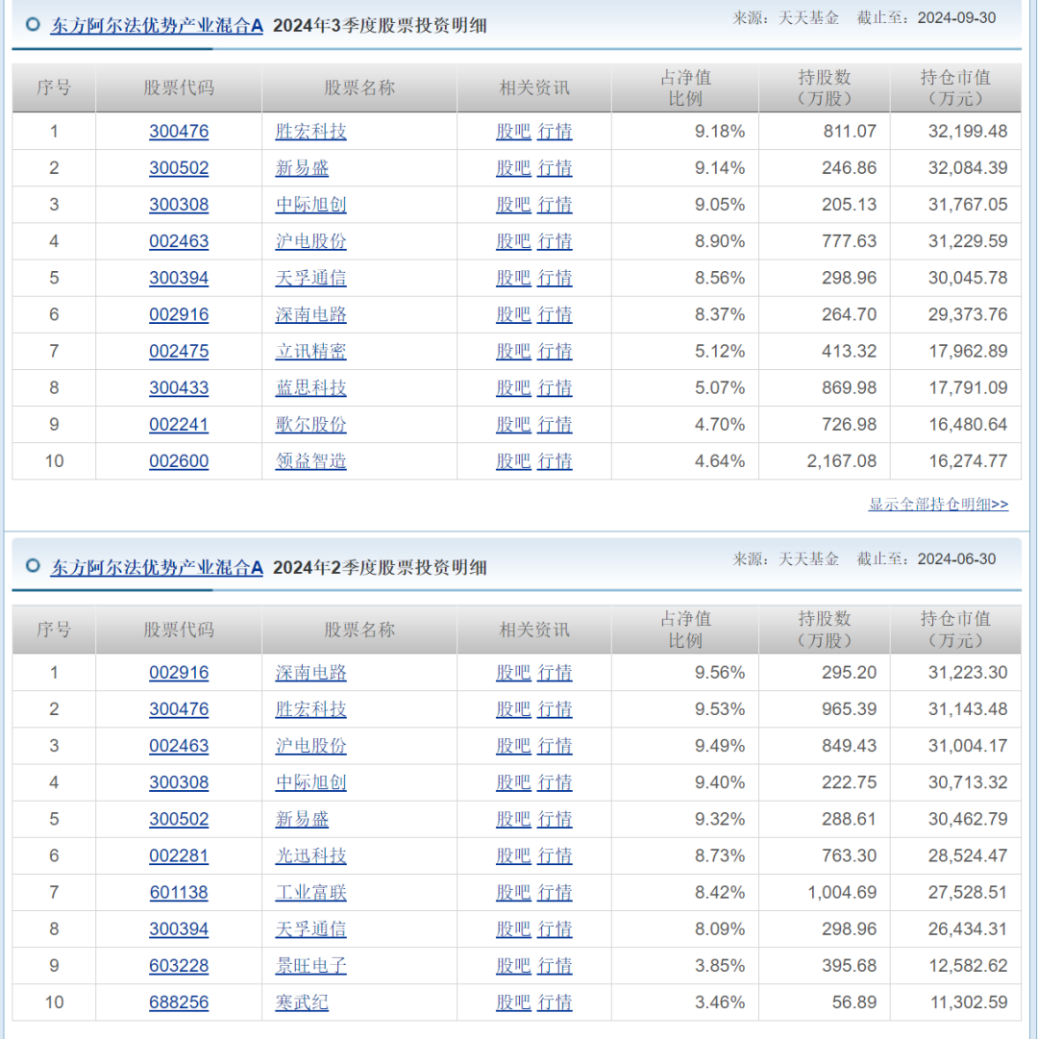Image resolution: width=1038 pixels, height=1039 pixels.
Task: Open stock code 688256 link
Action: coord(179,1002)
